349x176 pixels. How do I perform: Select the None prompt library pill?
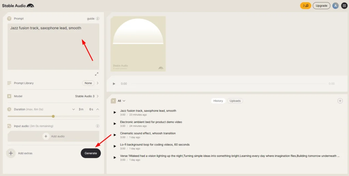click(88, 83)
